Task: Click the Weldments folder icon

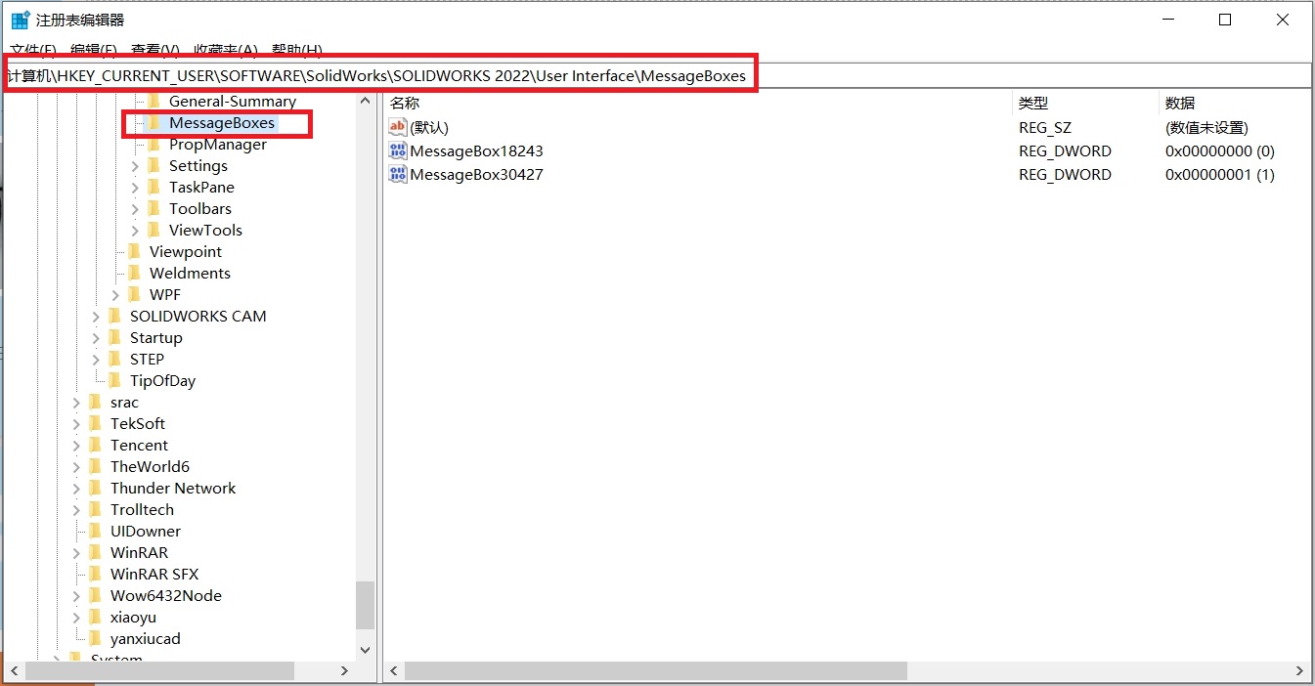Action: tap(134, 273)
